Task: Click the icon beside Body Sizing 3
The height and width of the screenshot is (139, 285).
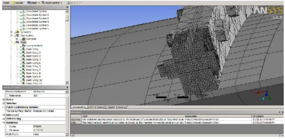Action: click(x=24, y=56)
